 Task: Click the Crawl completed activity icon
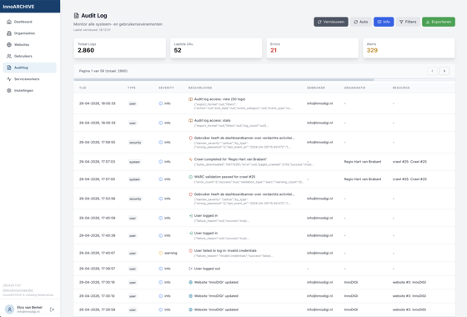191,159
